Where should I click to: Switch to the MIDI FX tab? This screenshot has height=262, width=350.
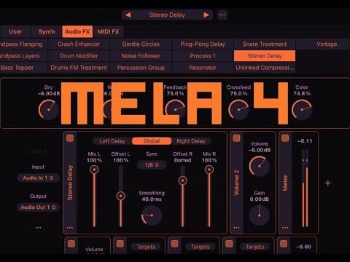pos(108,32)
